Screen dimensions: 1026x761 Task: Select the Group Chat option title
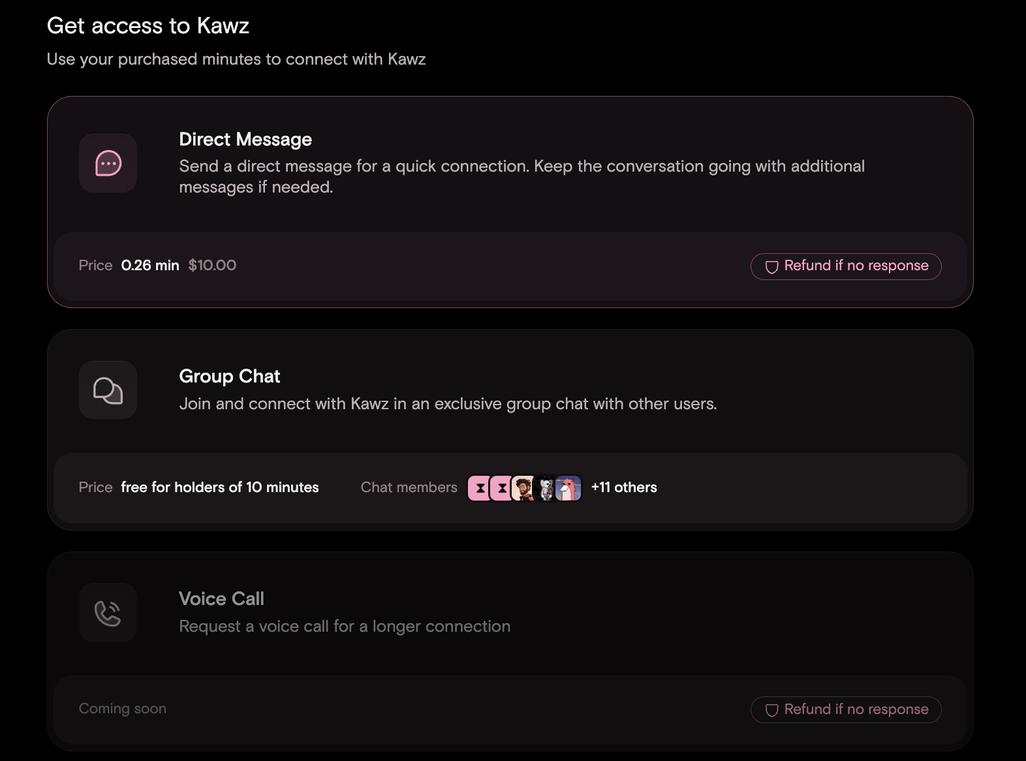point(230,377)
